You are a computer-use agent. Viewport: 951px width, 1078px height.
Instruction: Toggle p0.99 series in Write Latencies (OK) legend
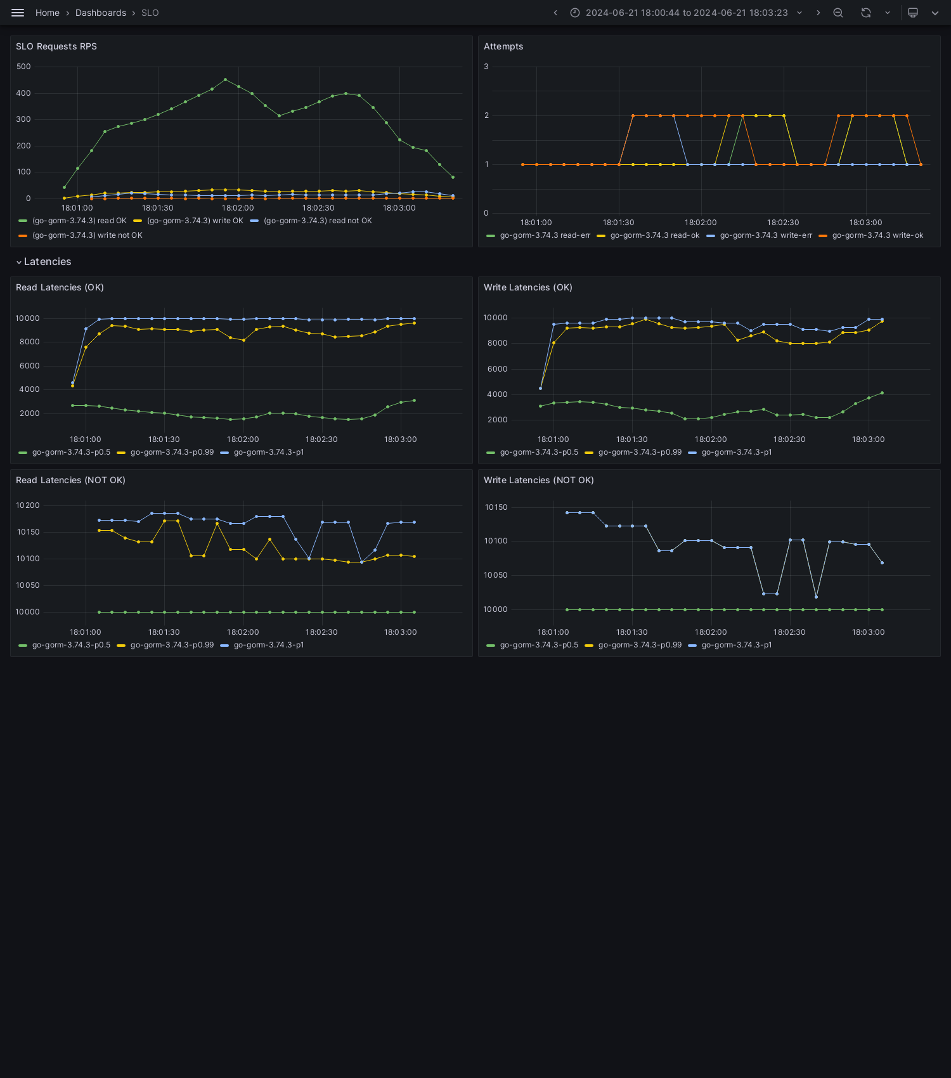640,452
